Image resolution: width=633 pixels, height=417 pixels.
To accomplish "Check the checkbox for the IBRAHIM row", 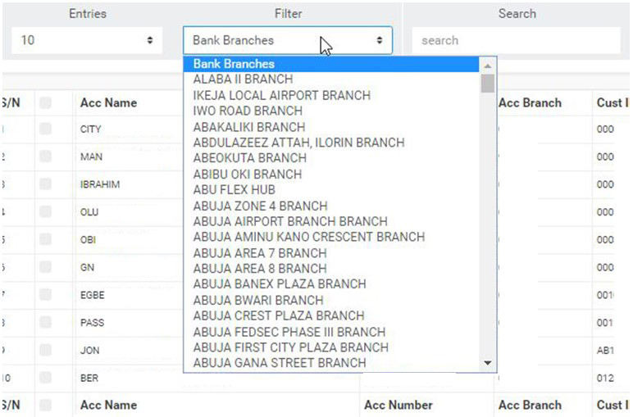I will pyautogui.click(x=45, y=184).
